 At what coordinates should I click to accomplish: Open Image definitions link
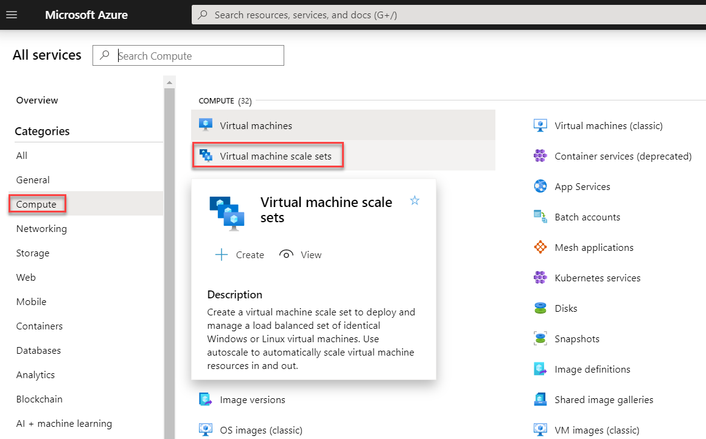pos(592,369)
